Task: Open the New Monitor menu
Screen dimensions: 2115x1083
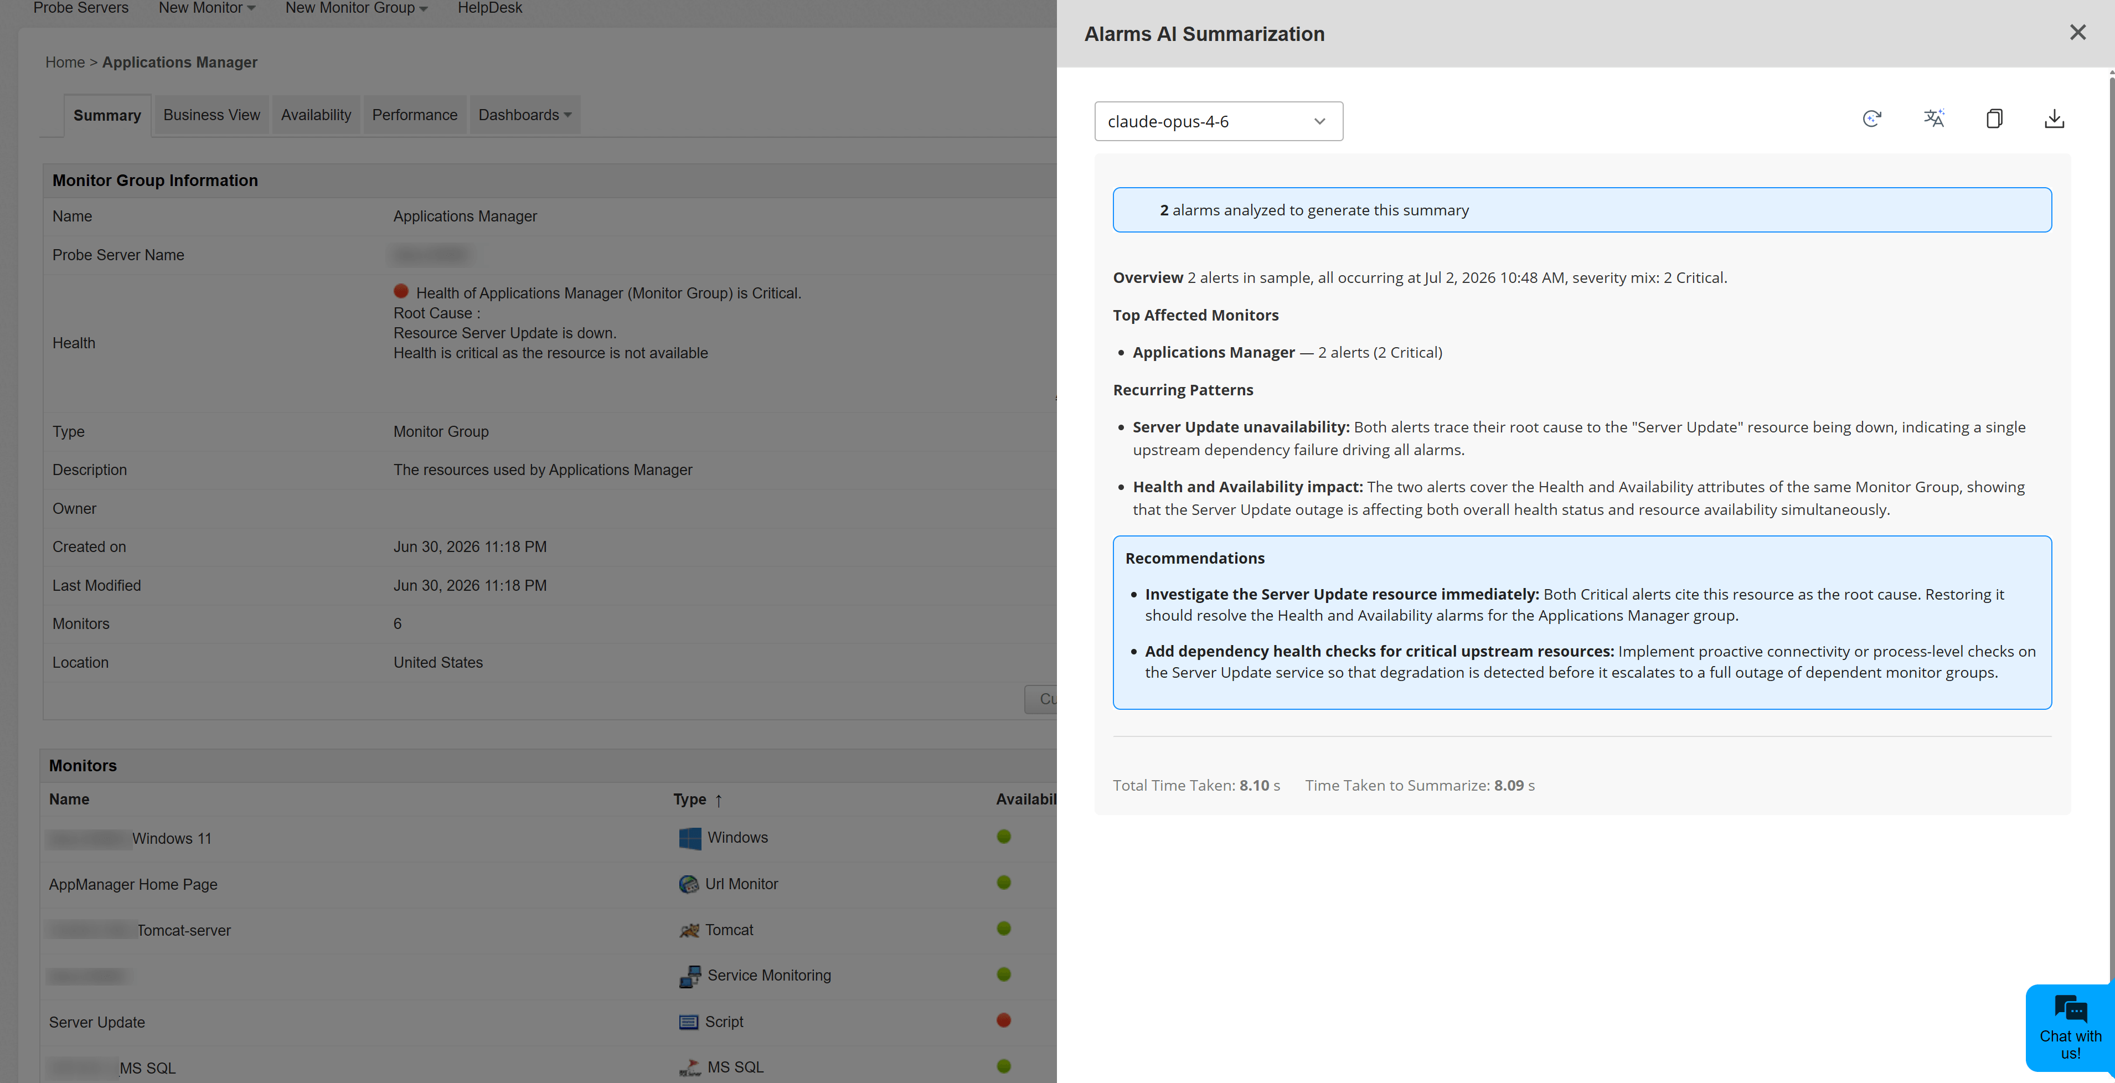Action: click(x=207, y=8)
